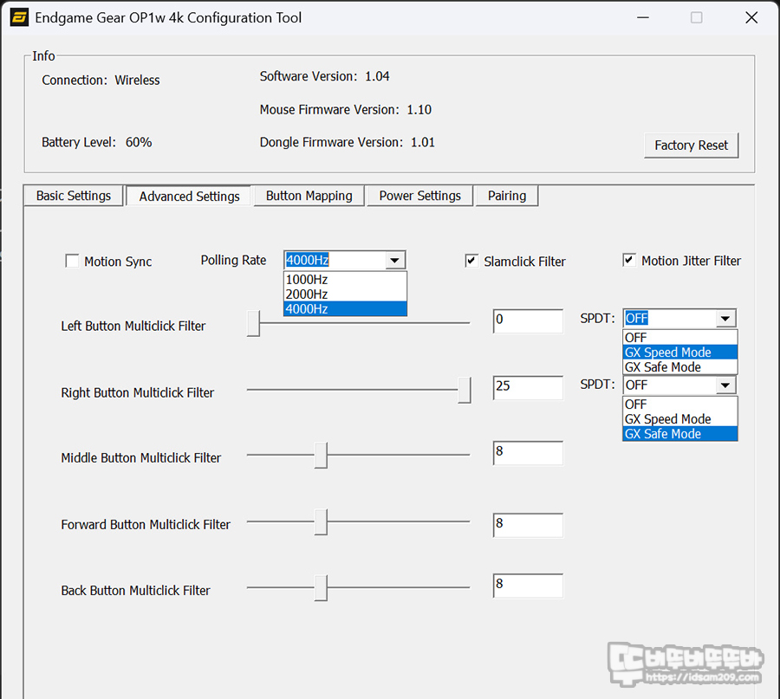Focus the Back Button filter value field
780x699 pixels.
click(528, 586)
